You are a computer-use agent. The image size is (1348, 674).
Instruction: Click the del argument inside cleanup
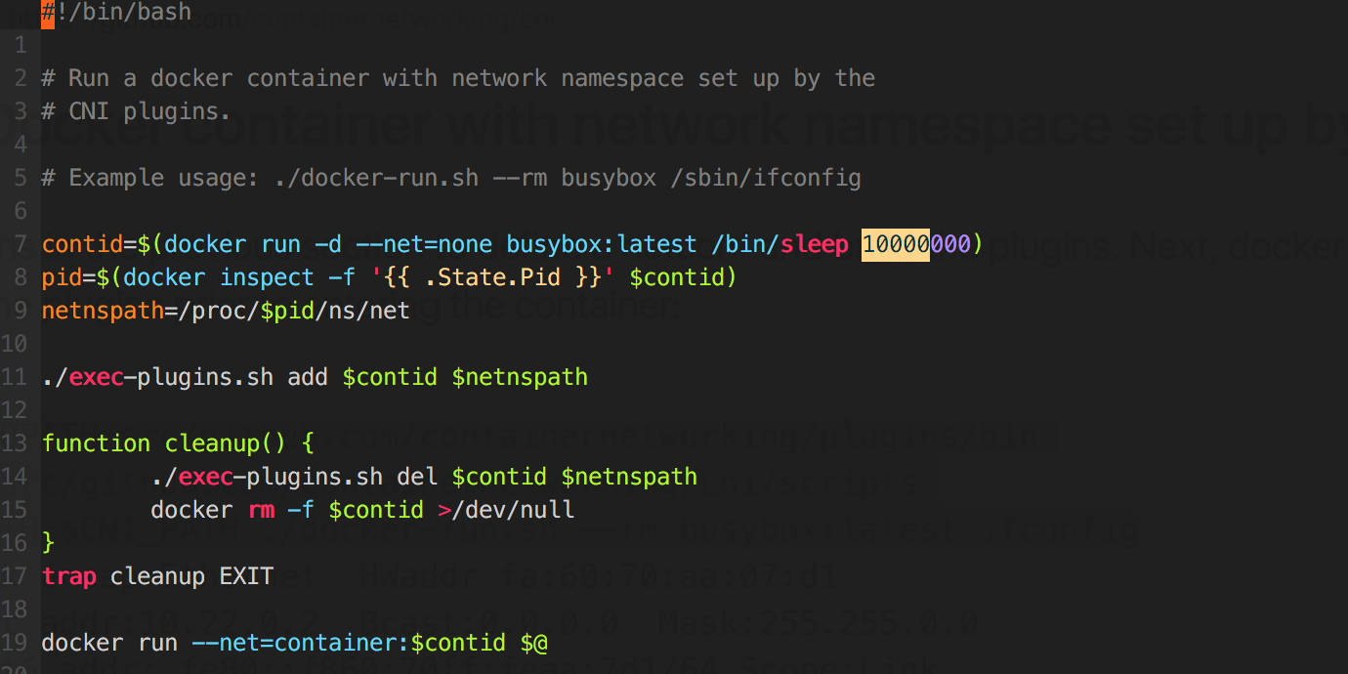tap(417, 477)
